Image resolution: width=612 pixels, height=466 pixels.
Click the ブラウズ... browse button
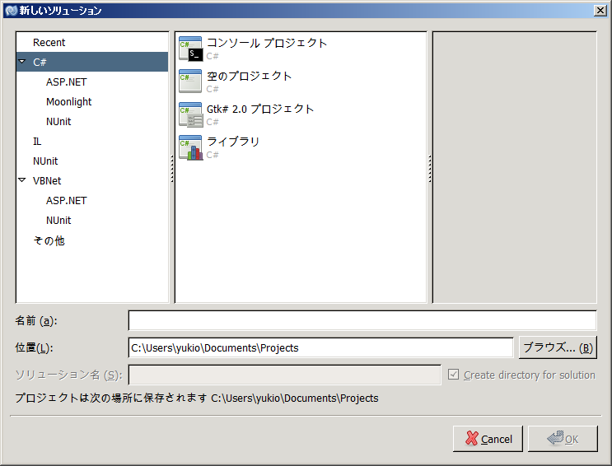[x=557, y=347]
